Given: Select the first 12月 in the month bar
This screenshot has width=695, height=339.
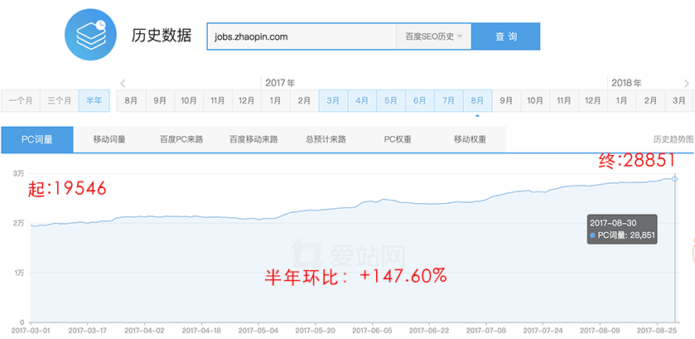Looking at the screenshot, I should 247,101.
